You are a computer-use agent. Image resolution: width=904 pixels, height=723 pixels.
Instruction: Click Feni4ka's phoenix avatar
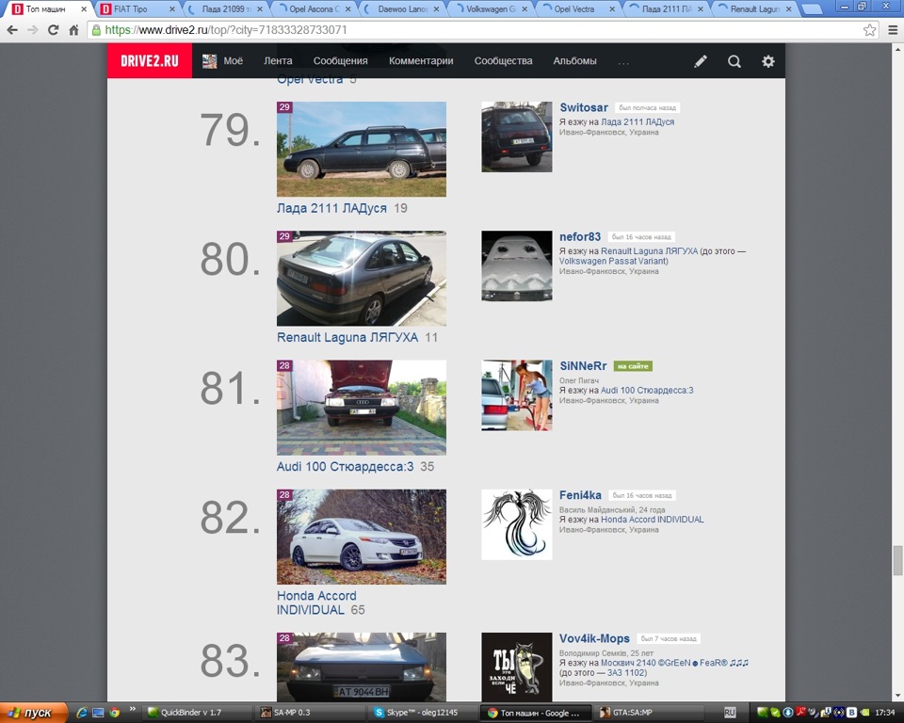tap(517, 524)
